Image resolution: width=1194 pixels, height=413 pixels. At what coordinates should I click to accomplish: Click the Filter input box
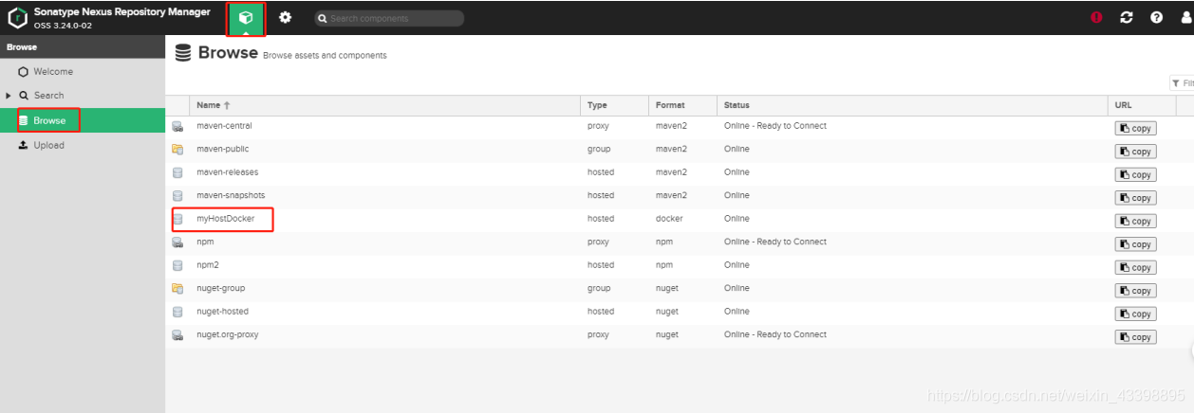(1182, 83)
